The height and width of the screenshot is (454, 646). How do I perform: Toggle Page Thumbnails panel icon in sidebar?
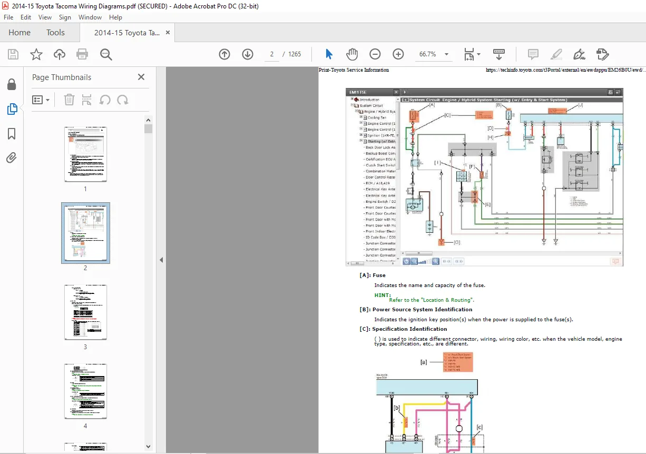point(12,109)
